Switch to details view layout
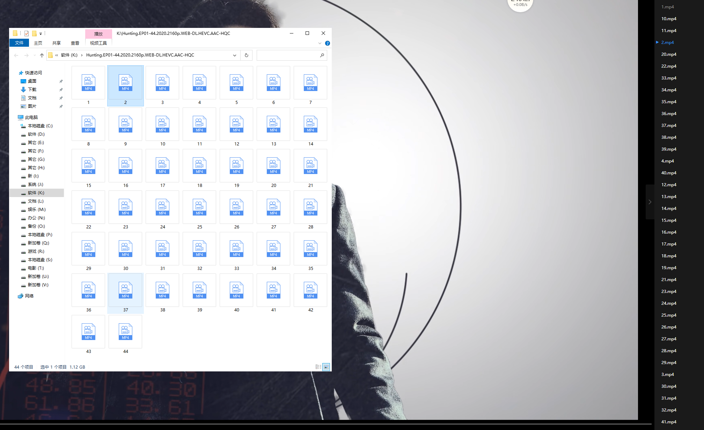Viewport: 704px width, 430px height. [318, 367]
